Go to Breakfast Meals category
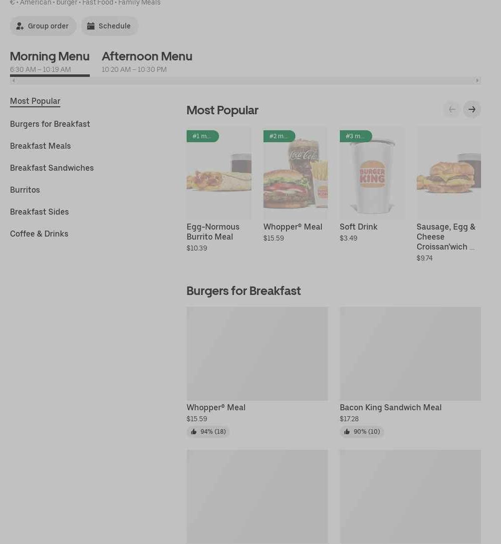This screenshot has height=544, width=501. pos(40,146)
